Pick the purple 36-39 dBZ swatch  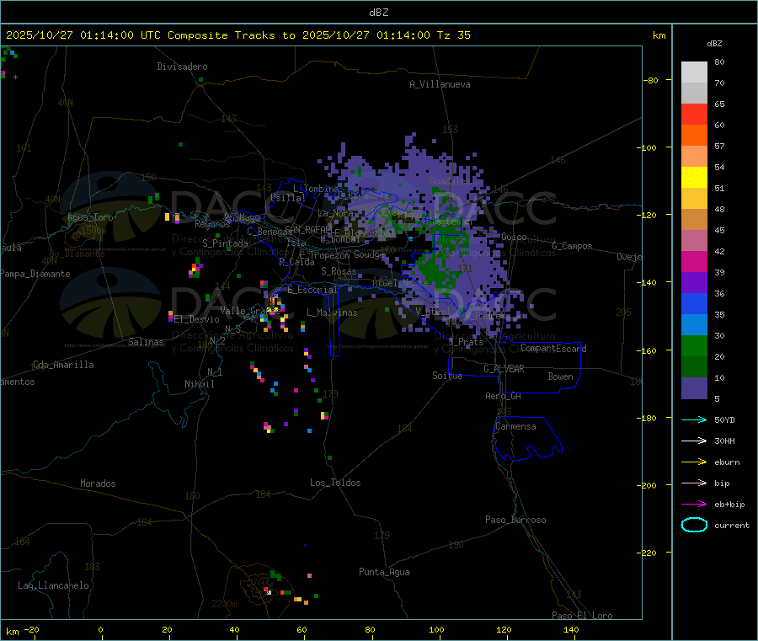point(694,283)
